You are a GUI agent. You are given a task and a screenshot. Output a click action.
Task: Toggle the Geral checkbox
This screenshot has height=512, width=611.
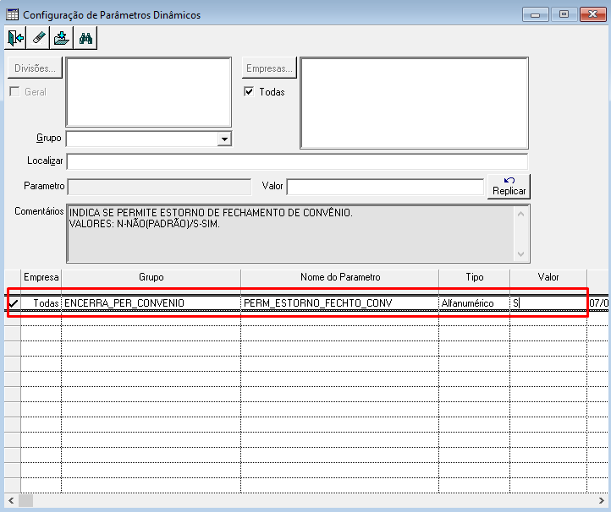[14, 92]
